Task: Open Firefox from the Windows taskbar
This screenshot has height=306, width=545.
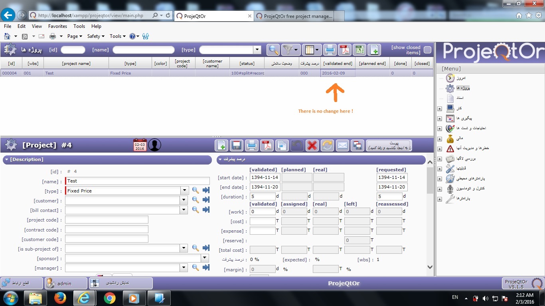Action: coord(60,298)
